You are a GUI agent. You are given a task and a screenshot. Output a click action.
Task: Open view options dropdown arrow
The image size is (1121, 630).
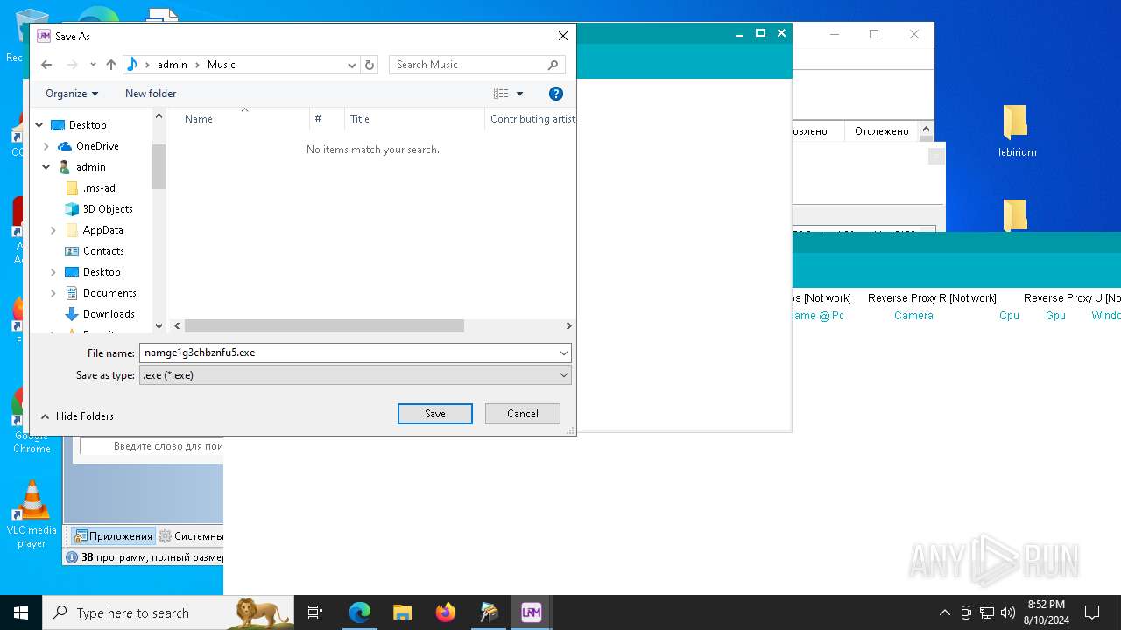519,94
